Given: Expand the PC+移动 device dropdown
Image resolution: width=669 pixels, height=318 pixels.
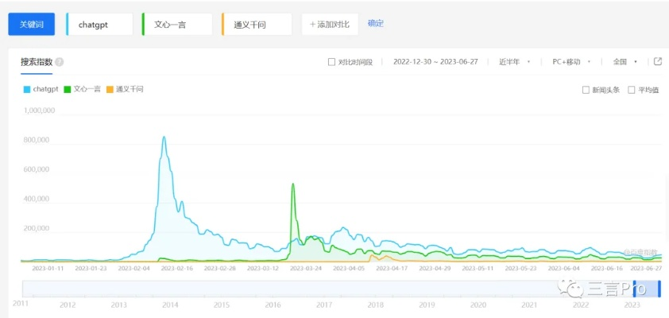Looking at the screenshot, I should coord(571,62).
